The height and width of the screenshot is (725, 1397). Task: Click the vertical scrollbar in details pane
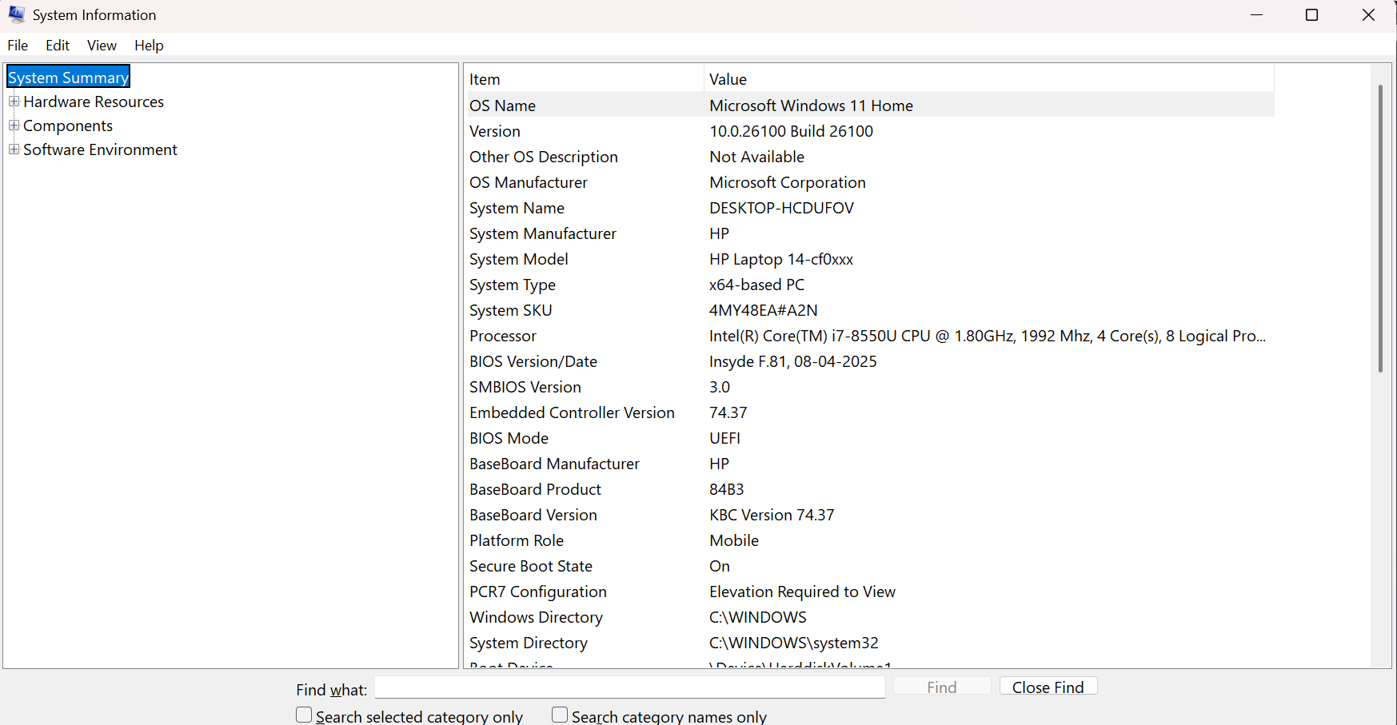pos(1380,228)
